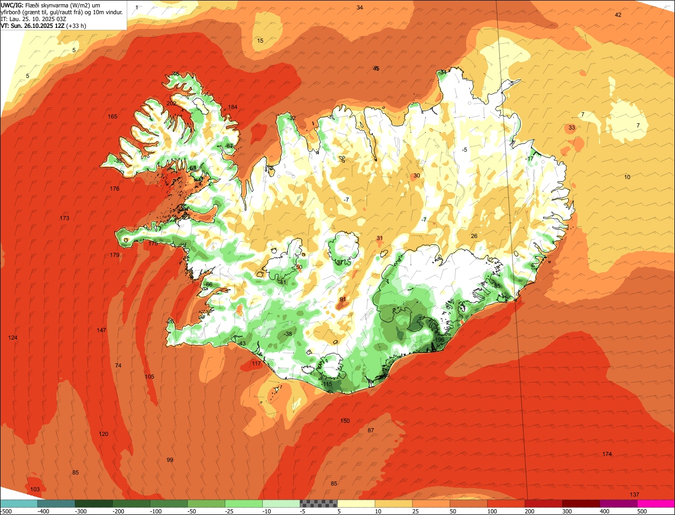
Task: Click the map value 105
Action: pos(149,377)
